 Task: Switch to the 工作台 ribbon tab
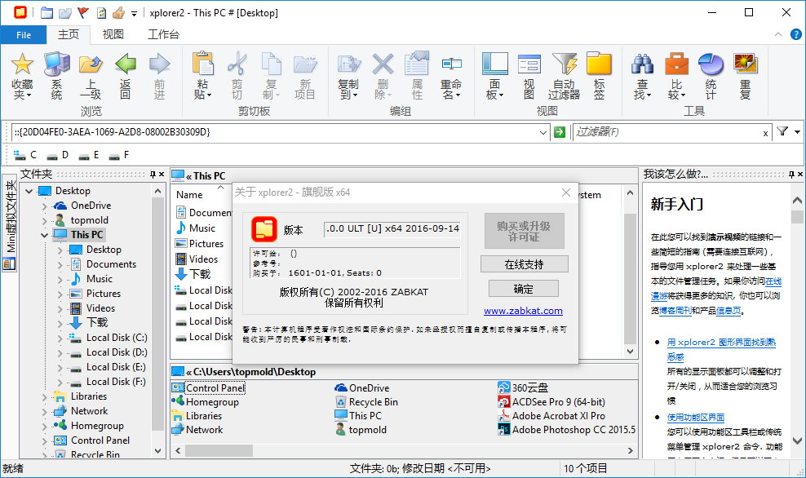point(163,34)
